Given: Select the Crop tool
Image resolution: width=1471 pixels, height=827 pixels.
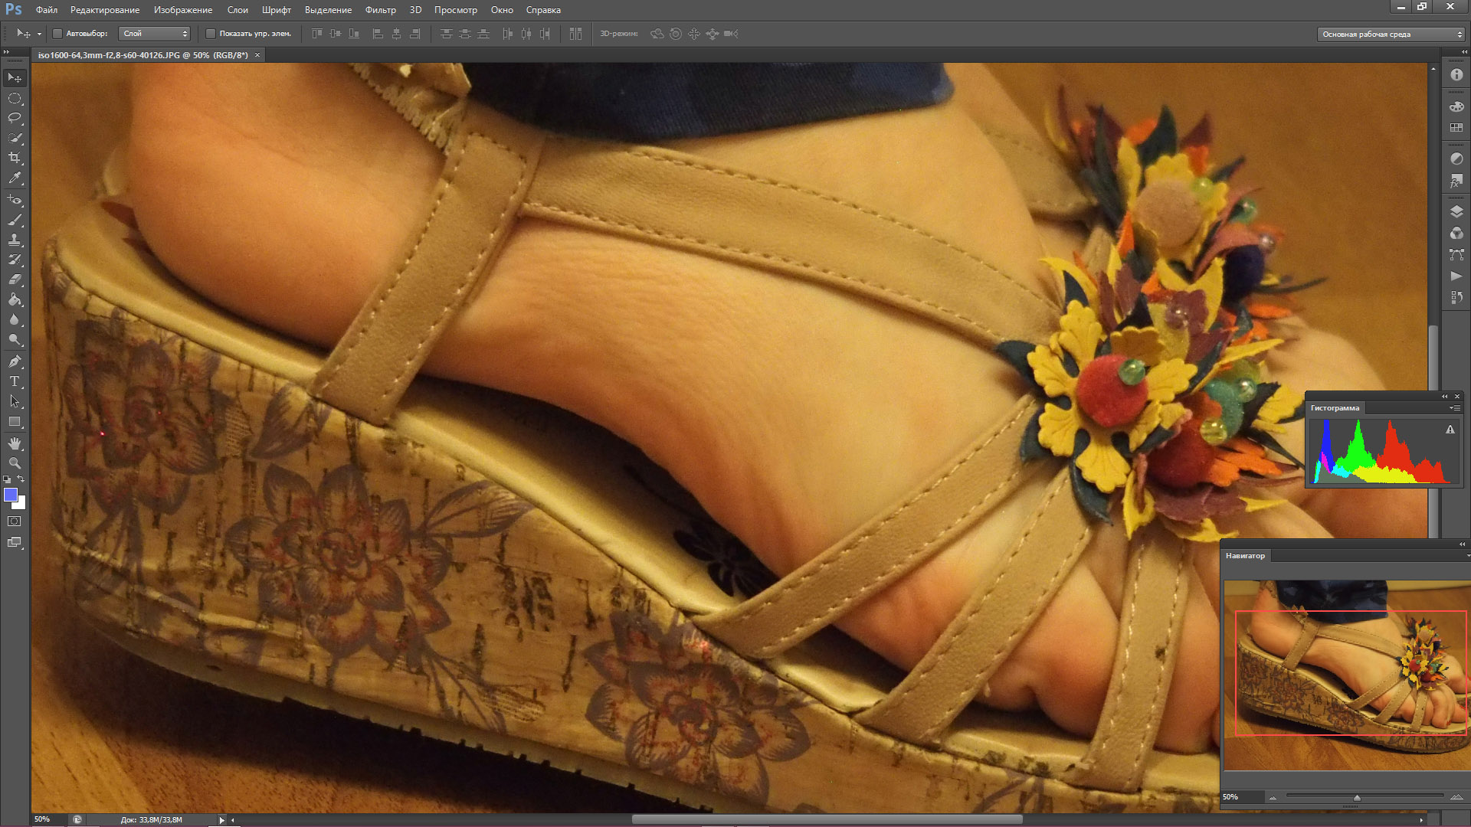Looking at the screenshot, I should (15, 158).
